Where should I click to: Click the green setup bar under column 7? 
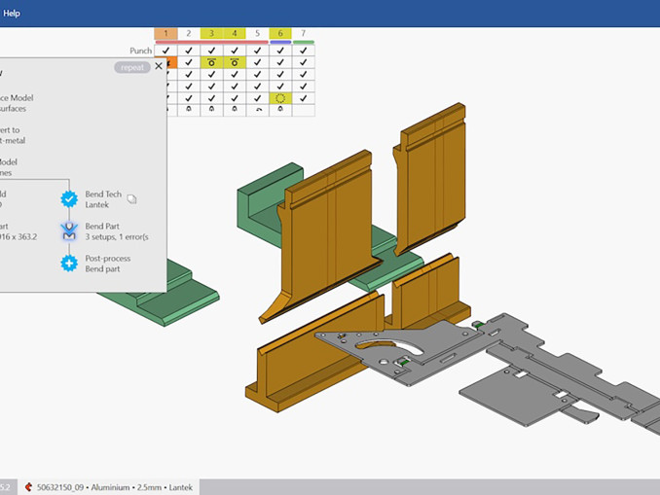pos(304,42)
